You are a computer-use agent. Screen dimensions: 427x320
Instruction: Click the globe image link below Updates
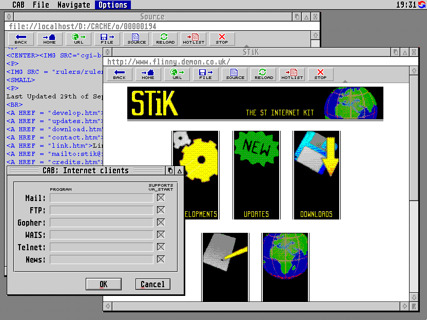pos(285,267)
